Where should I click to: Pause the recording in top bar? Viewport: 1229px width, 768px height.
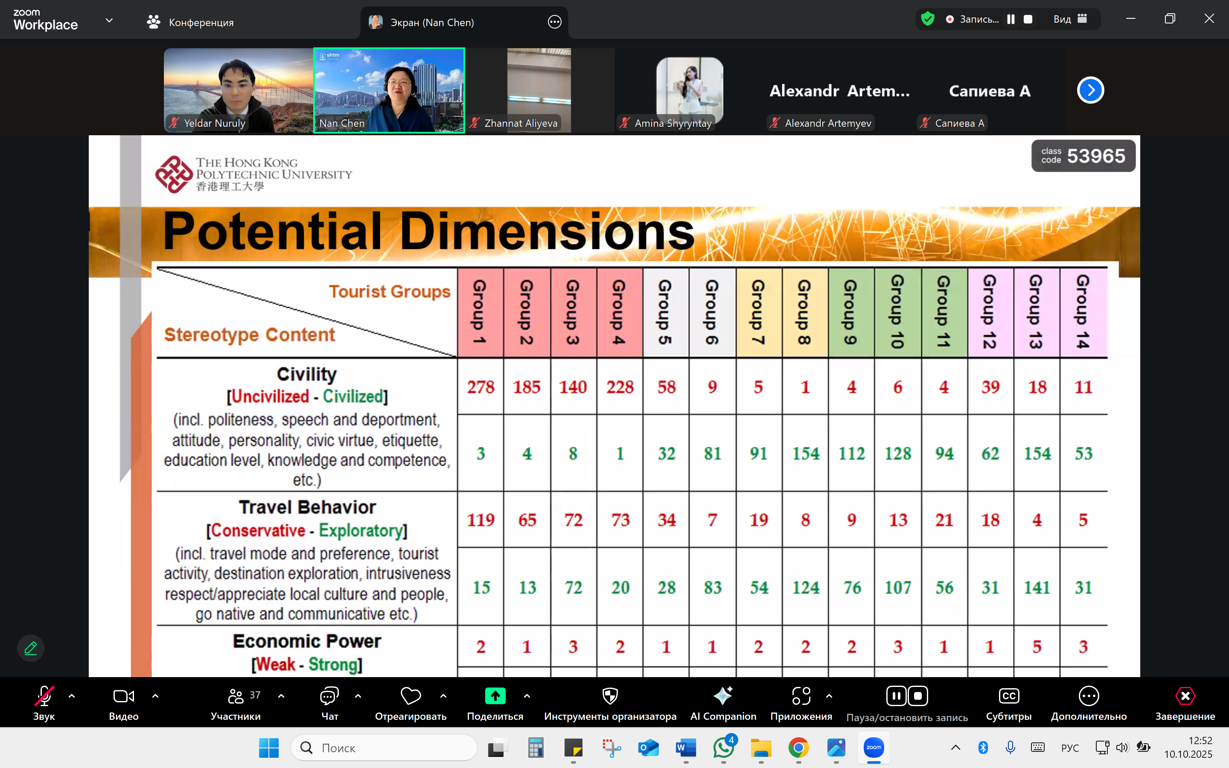pyautogui.click(x=1011, y=19)
